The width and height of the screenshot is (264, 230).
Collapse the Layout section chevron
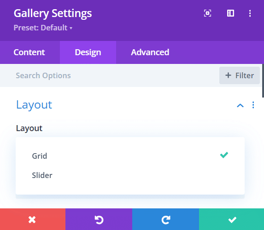(x=240, y=105)
